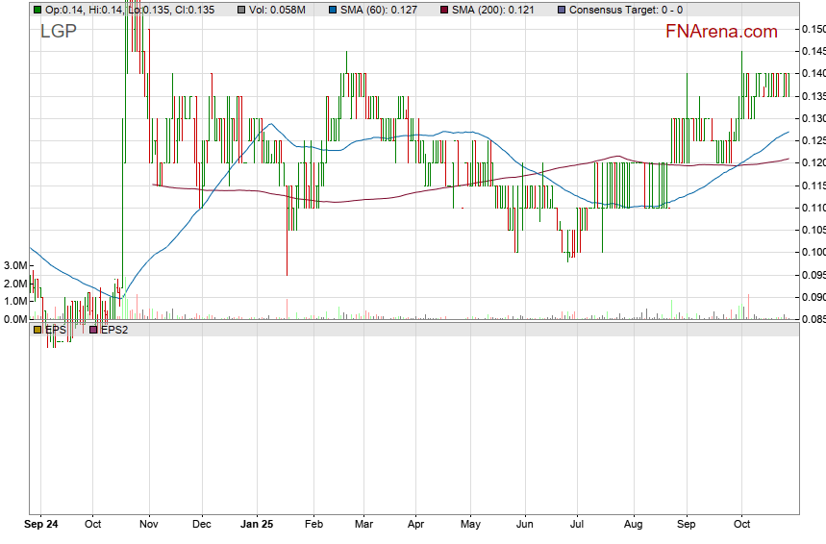826x544 pixels.
Task: Open the FNArena.com watermark link
Action: click(721, 32)
